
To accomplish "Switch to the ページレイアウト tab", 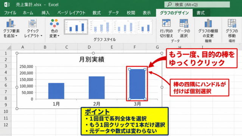I will (71, 13).
